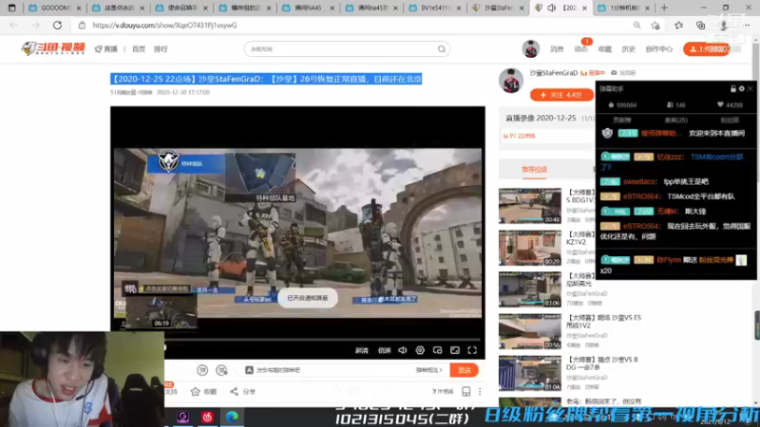
Task: Share the video with 分享 icon
Action: 242,391
